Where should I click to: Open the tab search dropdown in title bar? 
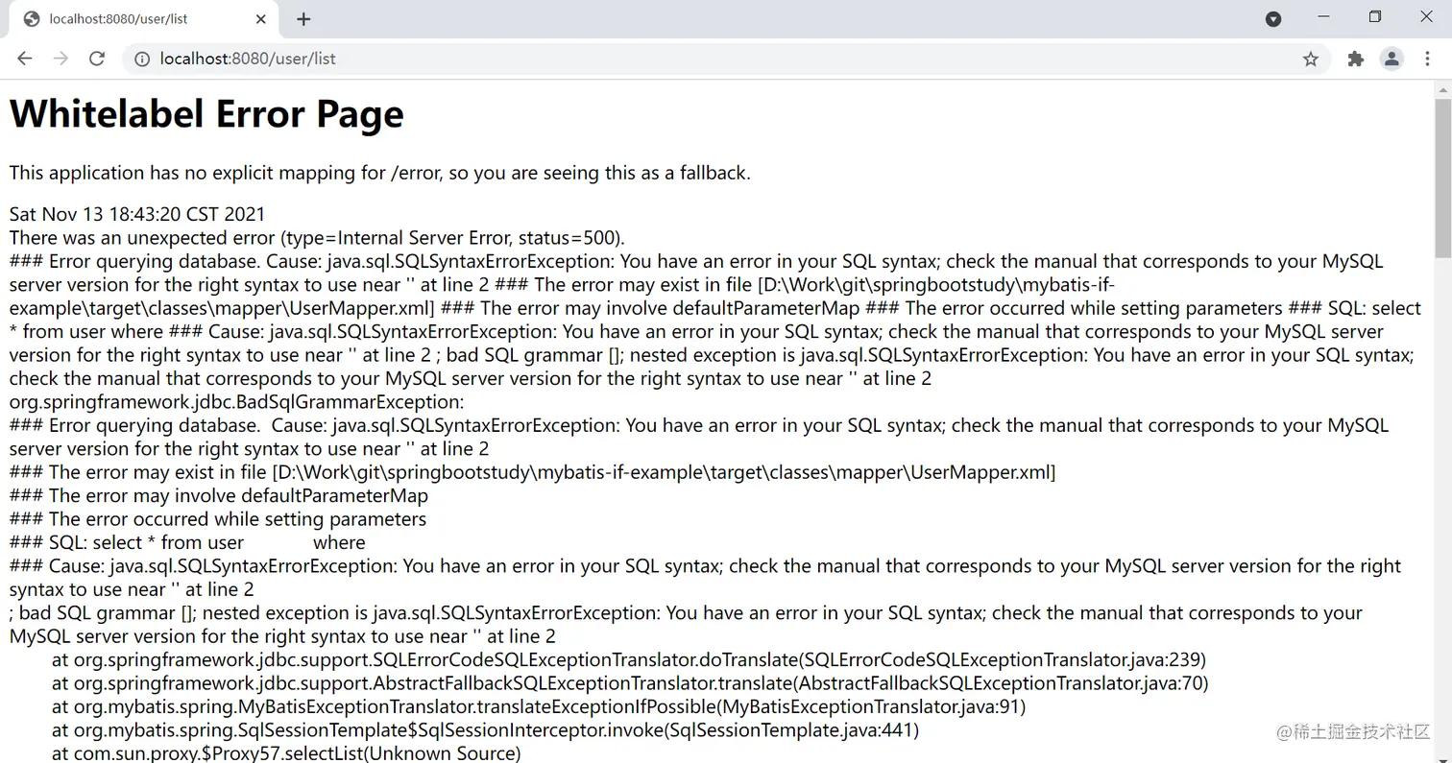point(1273,19)
